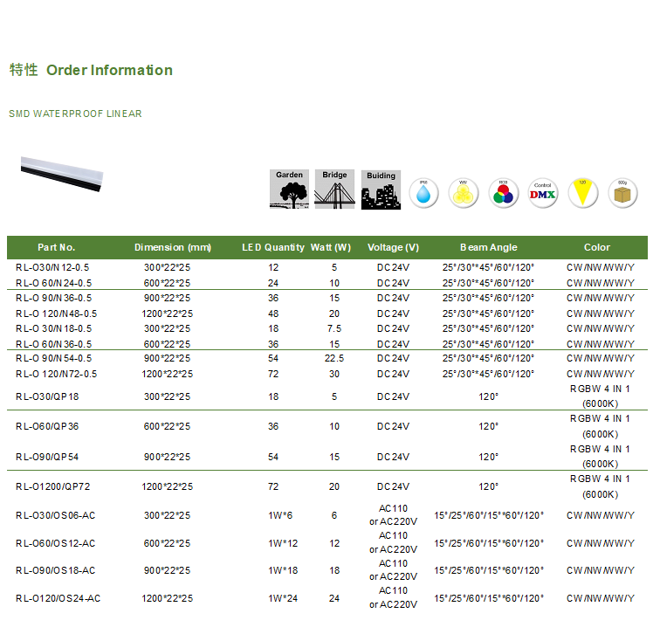Click the Part No. column header
Image resolution: width=660 pixels, height=634 pixels.
[x=57, y=247]
